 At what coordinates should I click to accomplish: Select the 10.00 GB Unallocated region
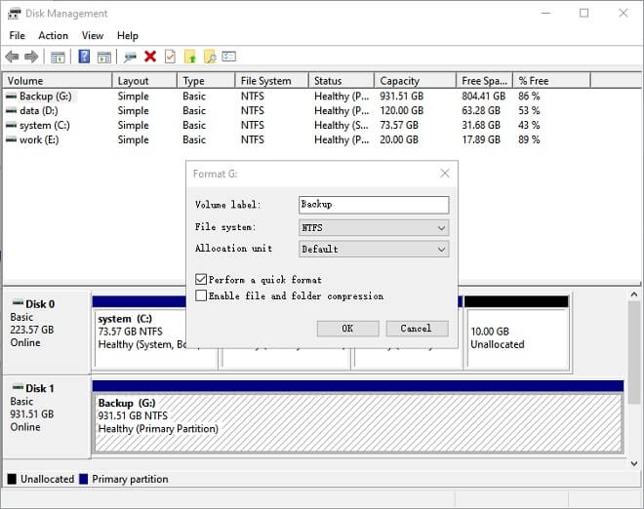[517, 333]
